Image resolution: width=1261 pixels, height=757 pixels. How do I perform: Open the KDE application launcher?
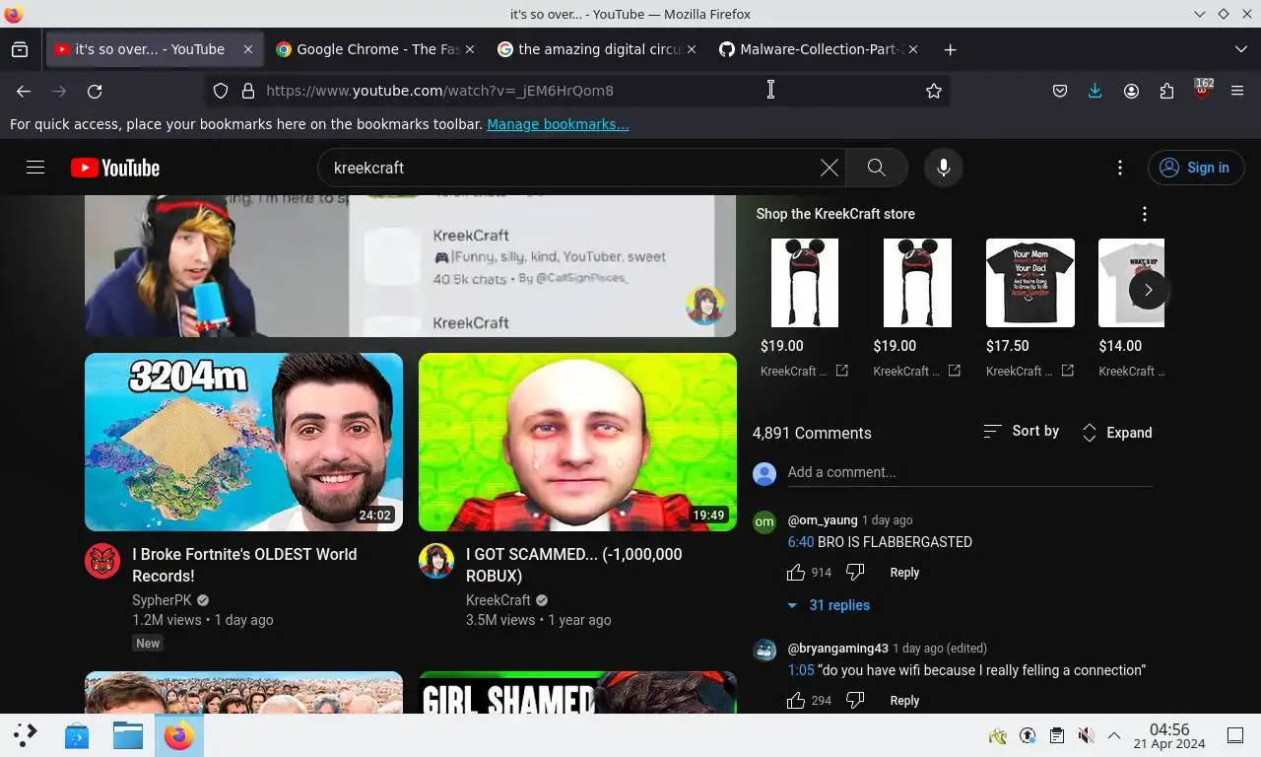[x=26, y=735]
